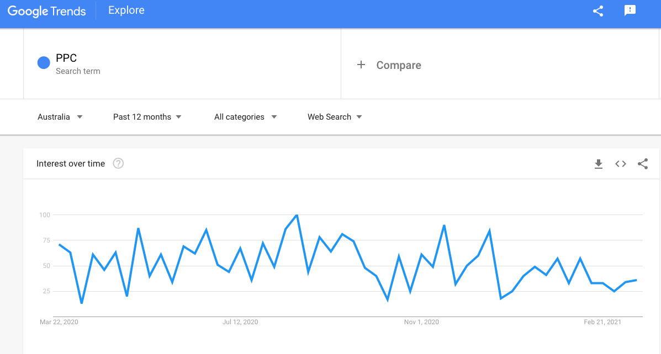Click the chart's peak at value 100

297,215
